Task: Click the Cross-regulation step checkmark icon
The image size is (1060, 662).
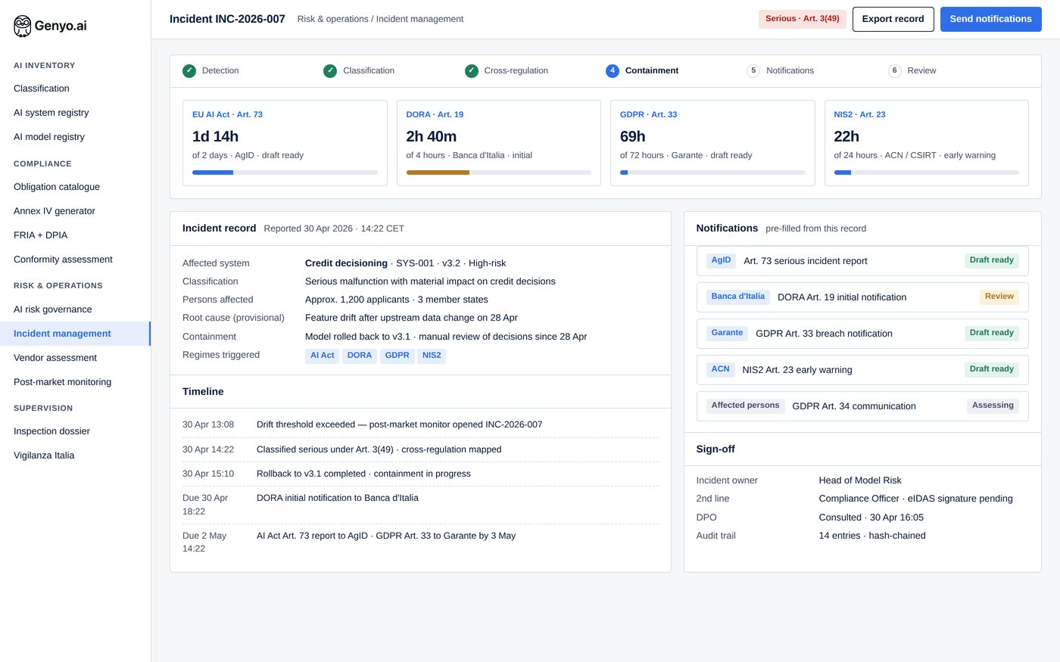Action: click(x=472, y=70)
